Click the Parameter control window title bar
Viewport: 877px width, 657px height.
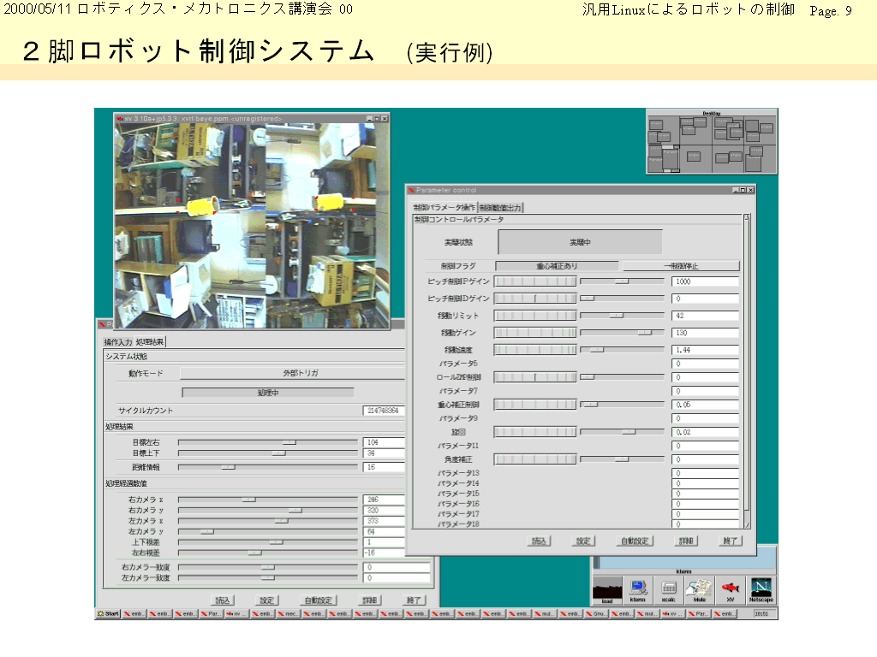(580, 190)
